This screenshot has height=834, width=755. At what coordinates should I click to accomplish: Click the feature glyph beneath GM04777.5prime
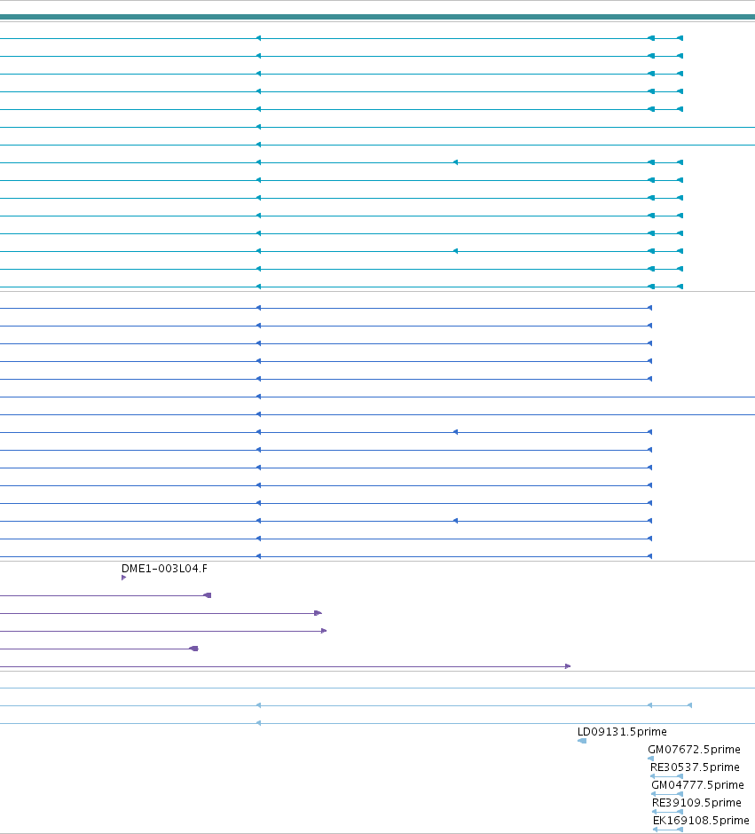point(667,794)
